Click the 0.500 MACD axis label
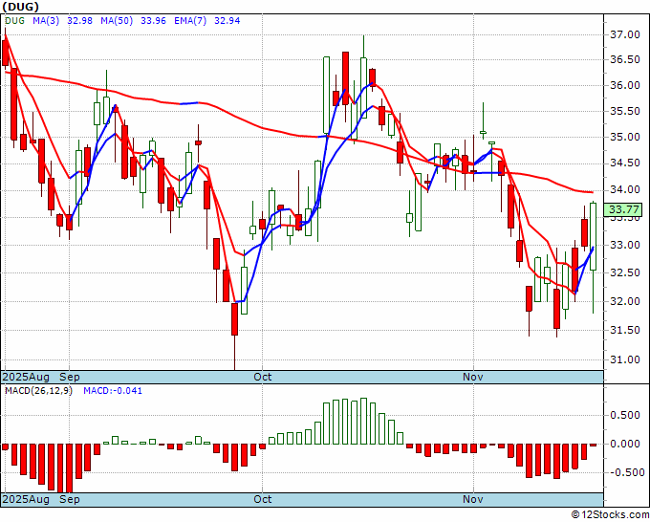 pos(627,416)
